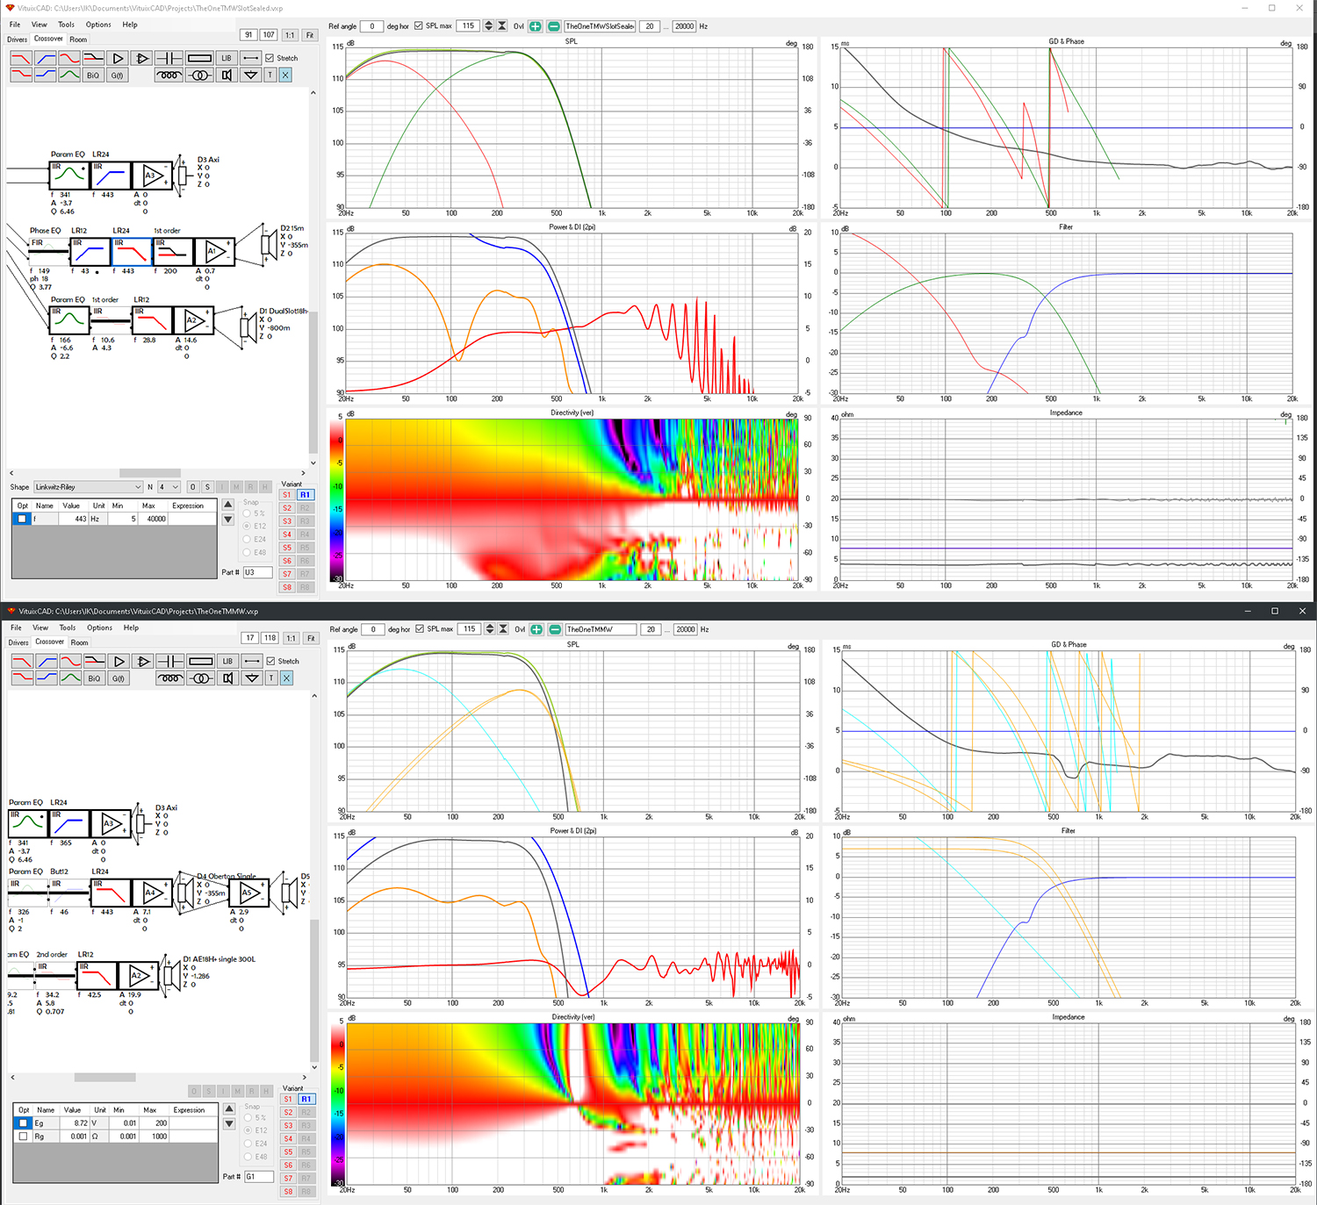
Task: Select the E24 snap radio in the top window
Action: [x=248, y=540]
